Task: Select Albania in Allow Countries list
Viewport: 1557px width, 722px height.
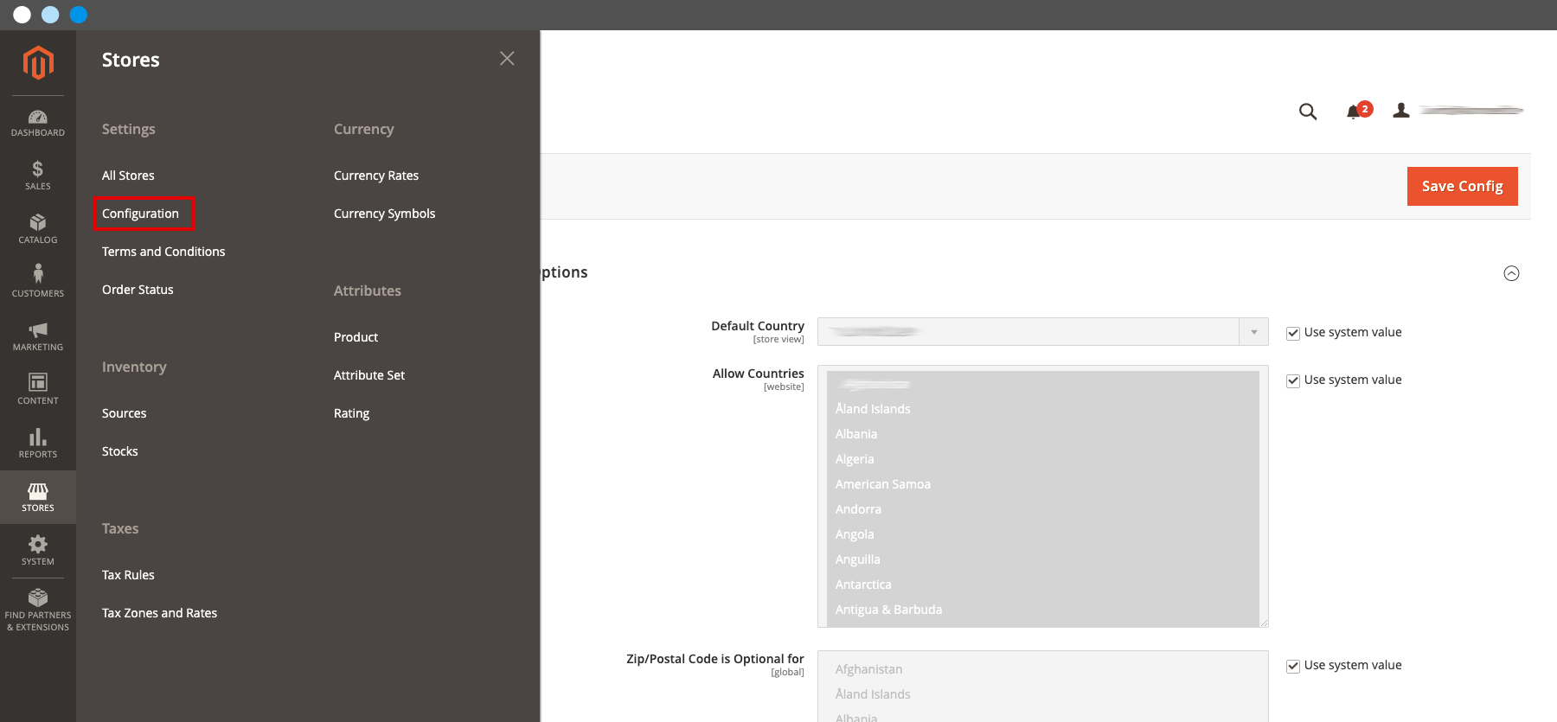Action: (x=1042, y=434)
